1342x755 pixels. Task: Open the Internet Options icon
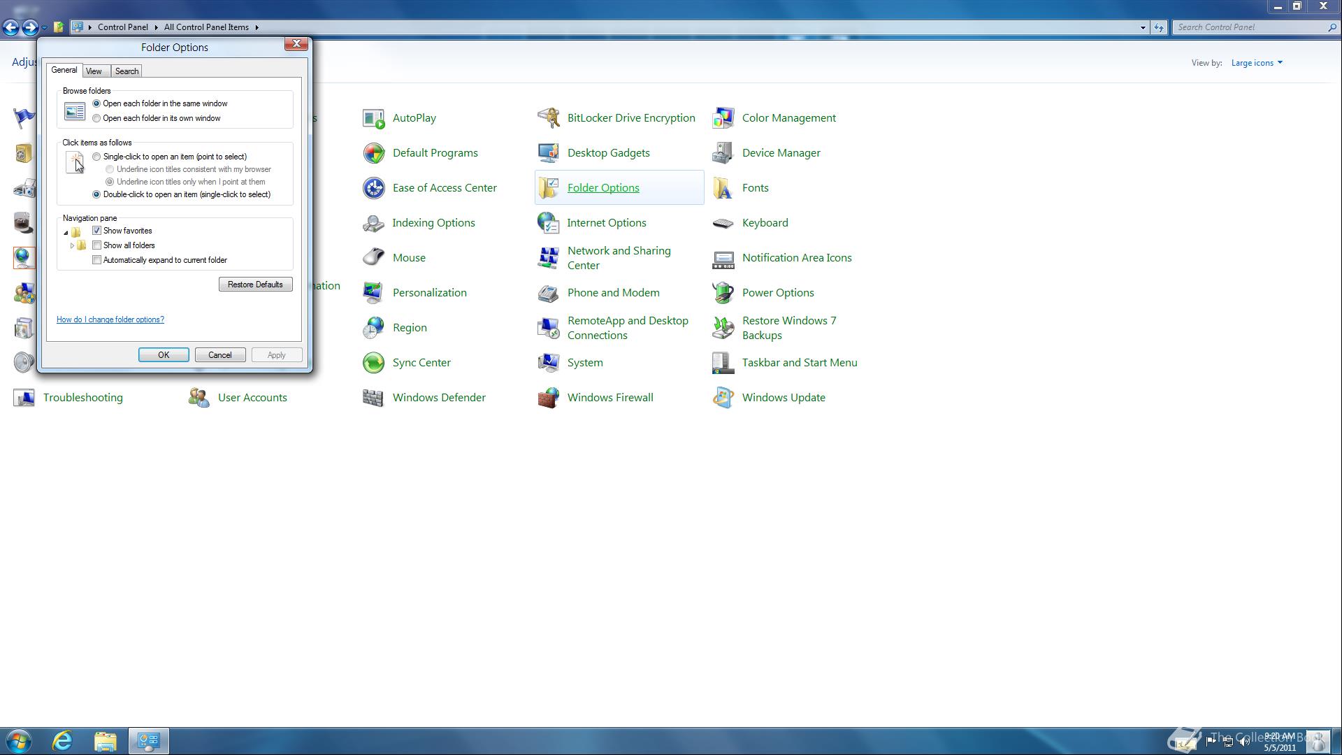(x=548, y=223)
